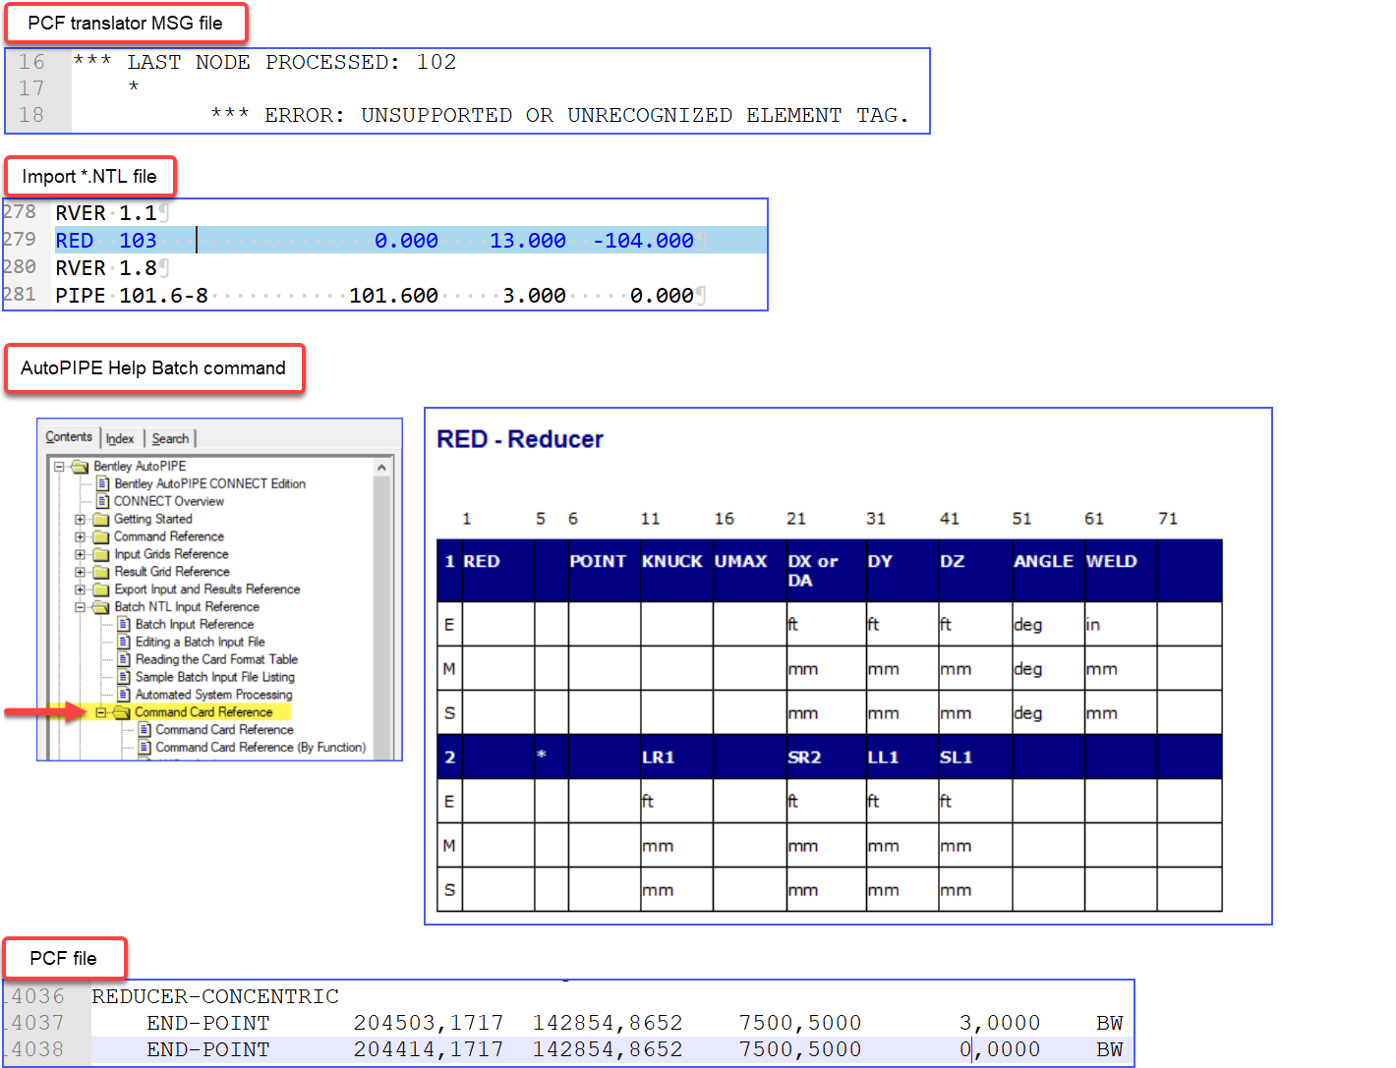Expand the Getting Started tree node

(81, 519)
